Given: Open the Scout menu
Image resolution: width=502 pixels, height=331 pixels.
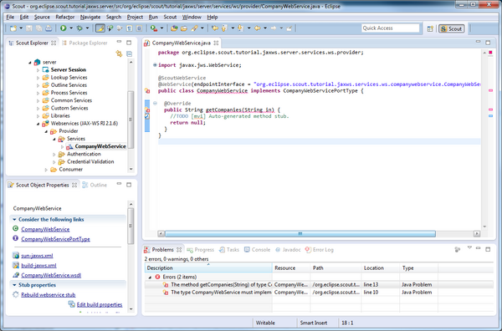Looking at the screenshot, I should (x=170, y=17).
